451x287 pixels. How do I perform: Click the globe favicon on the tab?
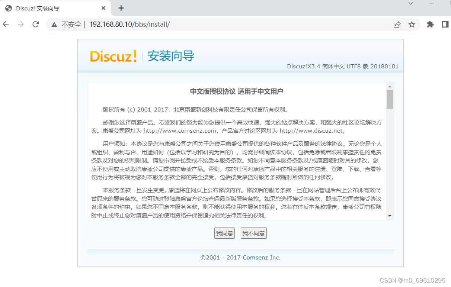(x=9, y=8)
